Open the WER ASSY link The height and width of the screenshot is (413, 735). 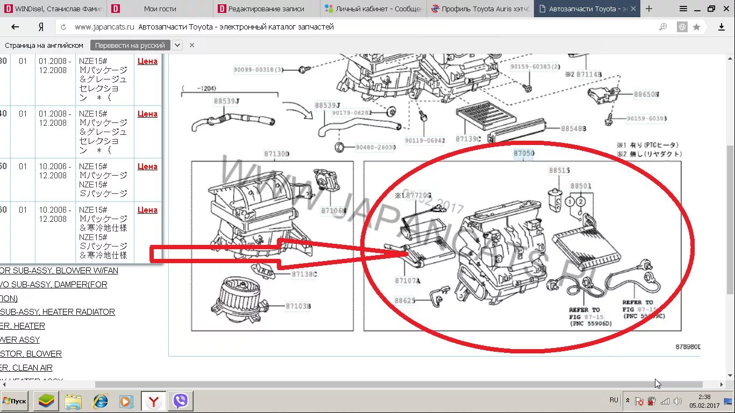click(20, 340)
